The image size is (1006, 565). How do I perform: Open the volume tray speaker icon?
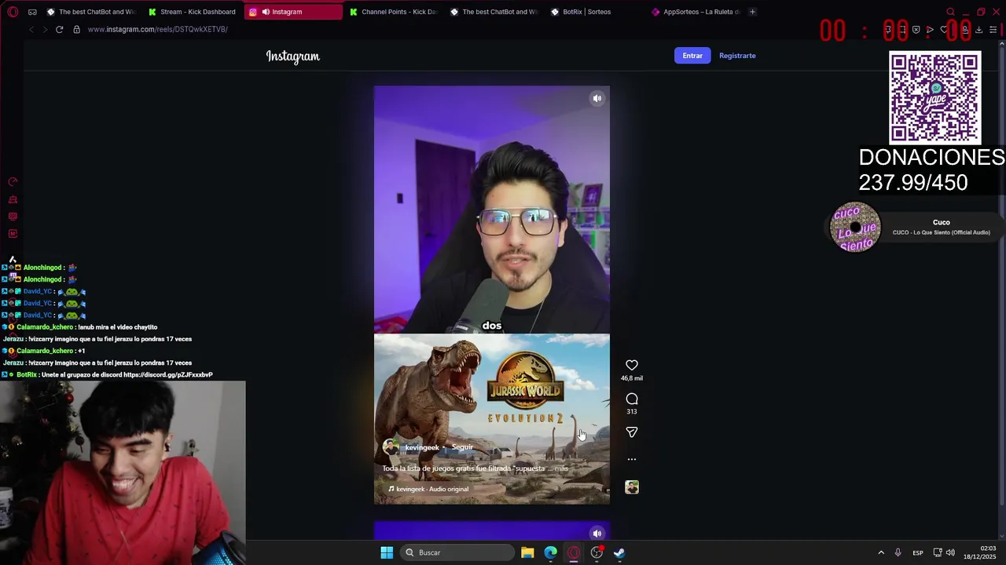click(950, 552)
